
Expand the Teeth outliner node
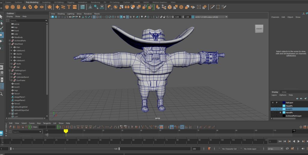coord(12,64)
